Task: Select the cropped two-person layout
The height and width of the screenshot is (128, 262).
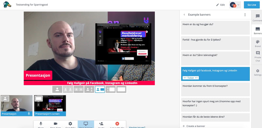Action: [79, 89]
